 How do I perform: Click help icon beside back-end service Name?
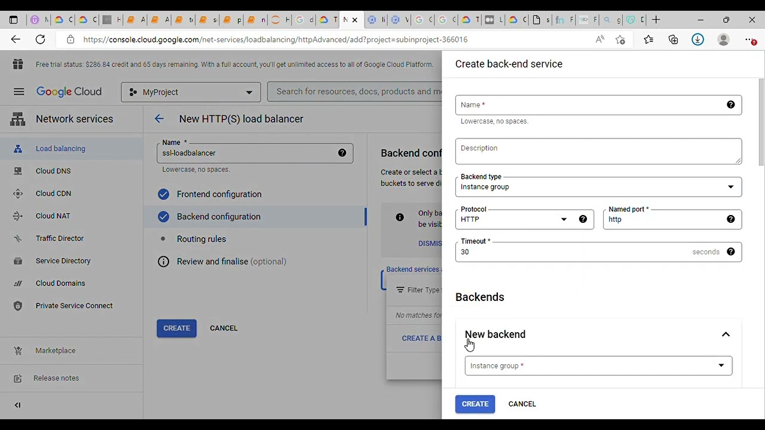[x=730, y=105]
